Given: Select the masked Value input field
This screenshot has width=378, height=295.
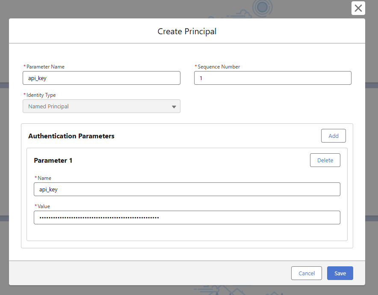Looking at the screenshot, I should click(187, 218).
